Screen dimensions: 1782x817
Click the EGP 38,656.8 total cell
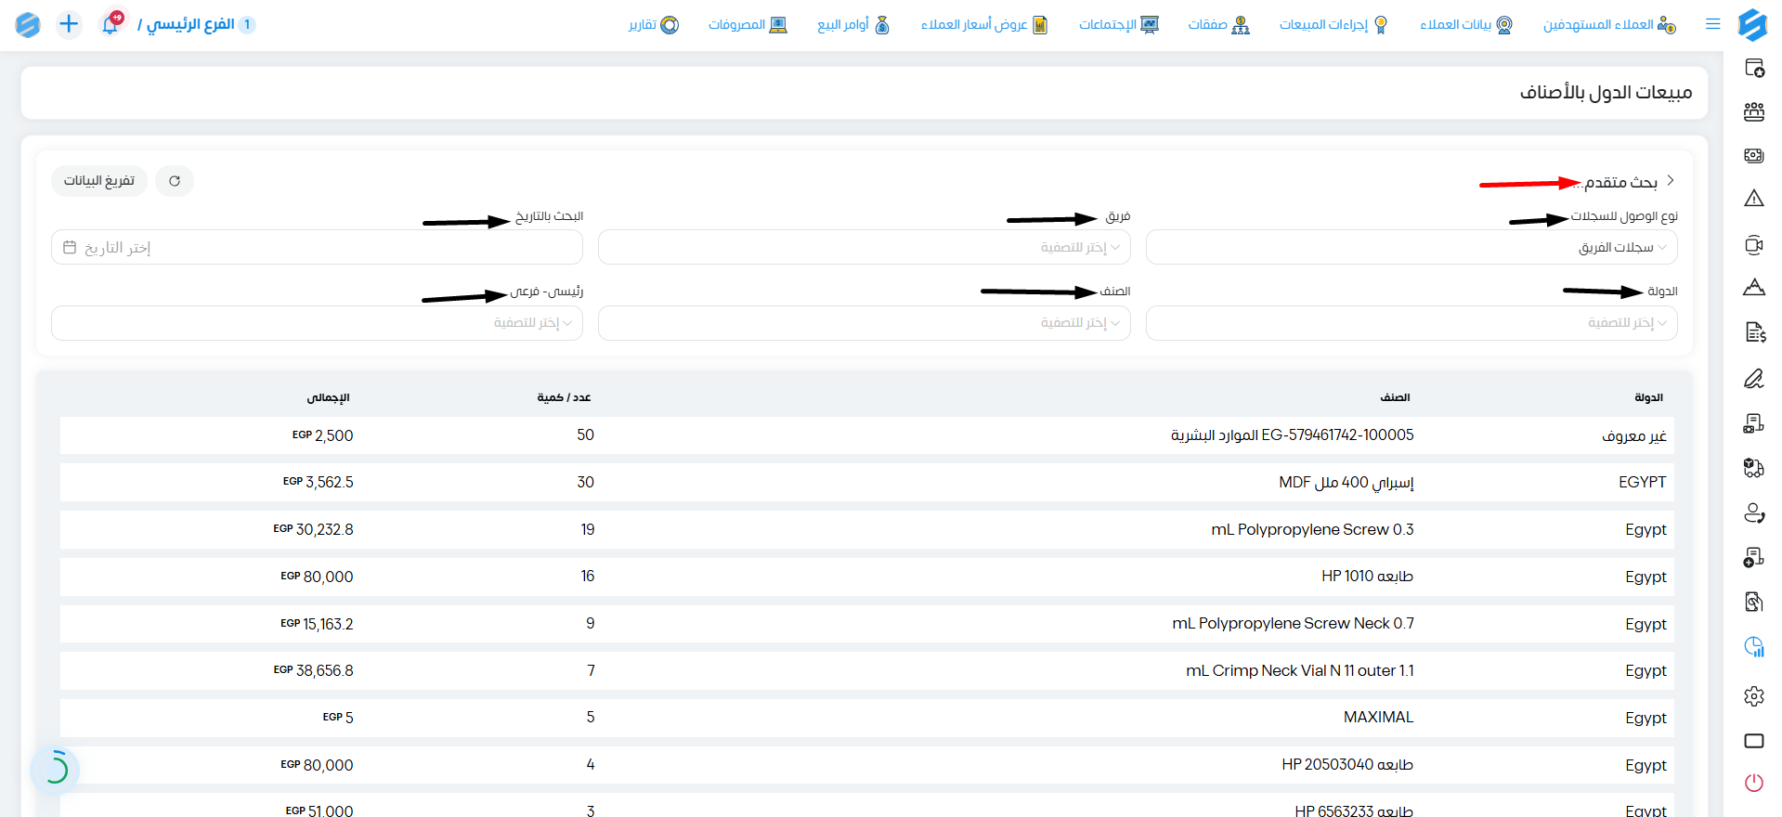coord(313,670)
